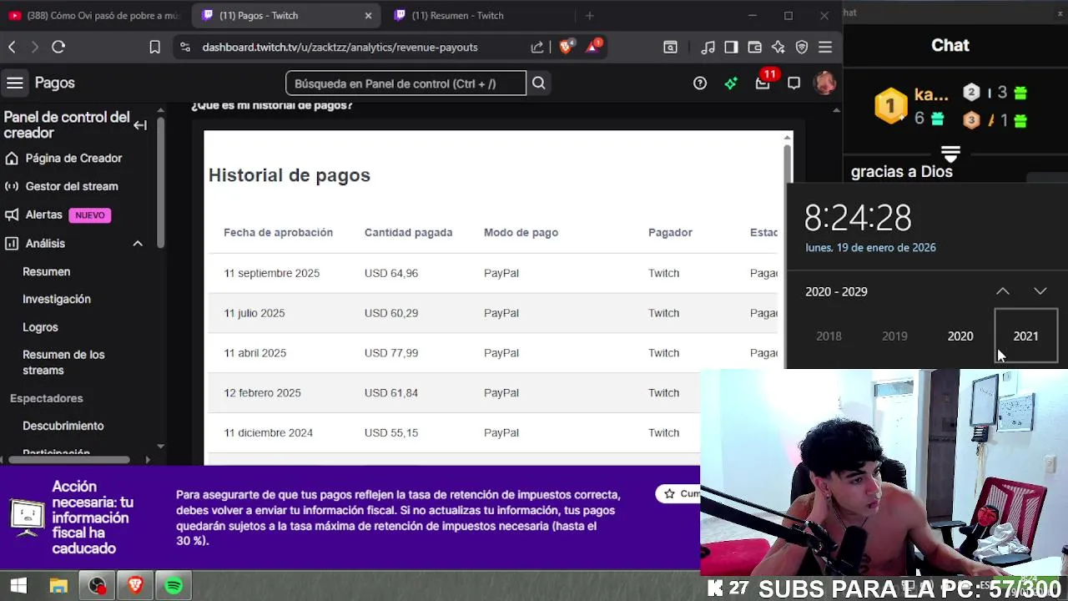Screen dimensions: 1068x601
Task: Click the USD 61,84 amount cell
Action: click(x=391, y=392)
